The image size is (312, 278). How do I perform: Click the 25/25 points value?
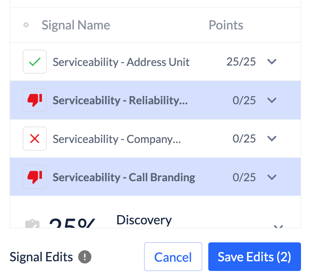[x=241, y=62]
